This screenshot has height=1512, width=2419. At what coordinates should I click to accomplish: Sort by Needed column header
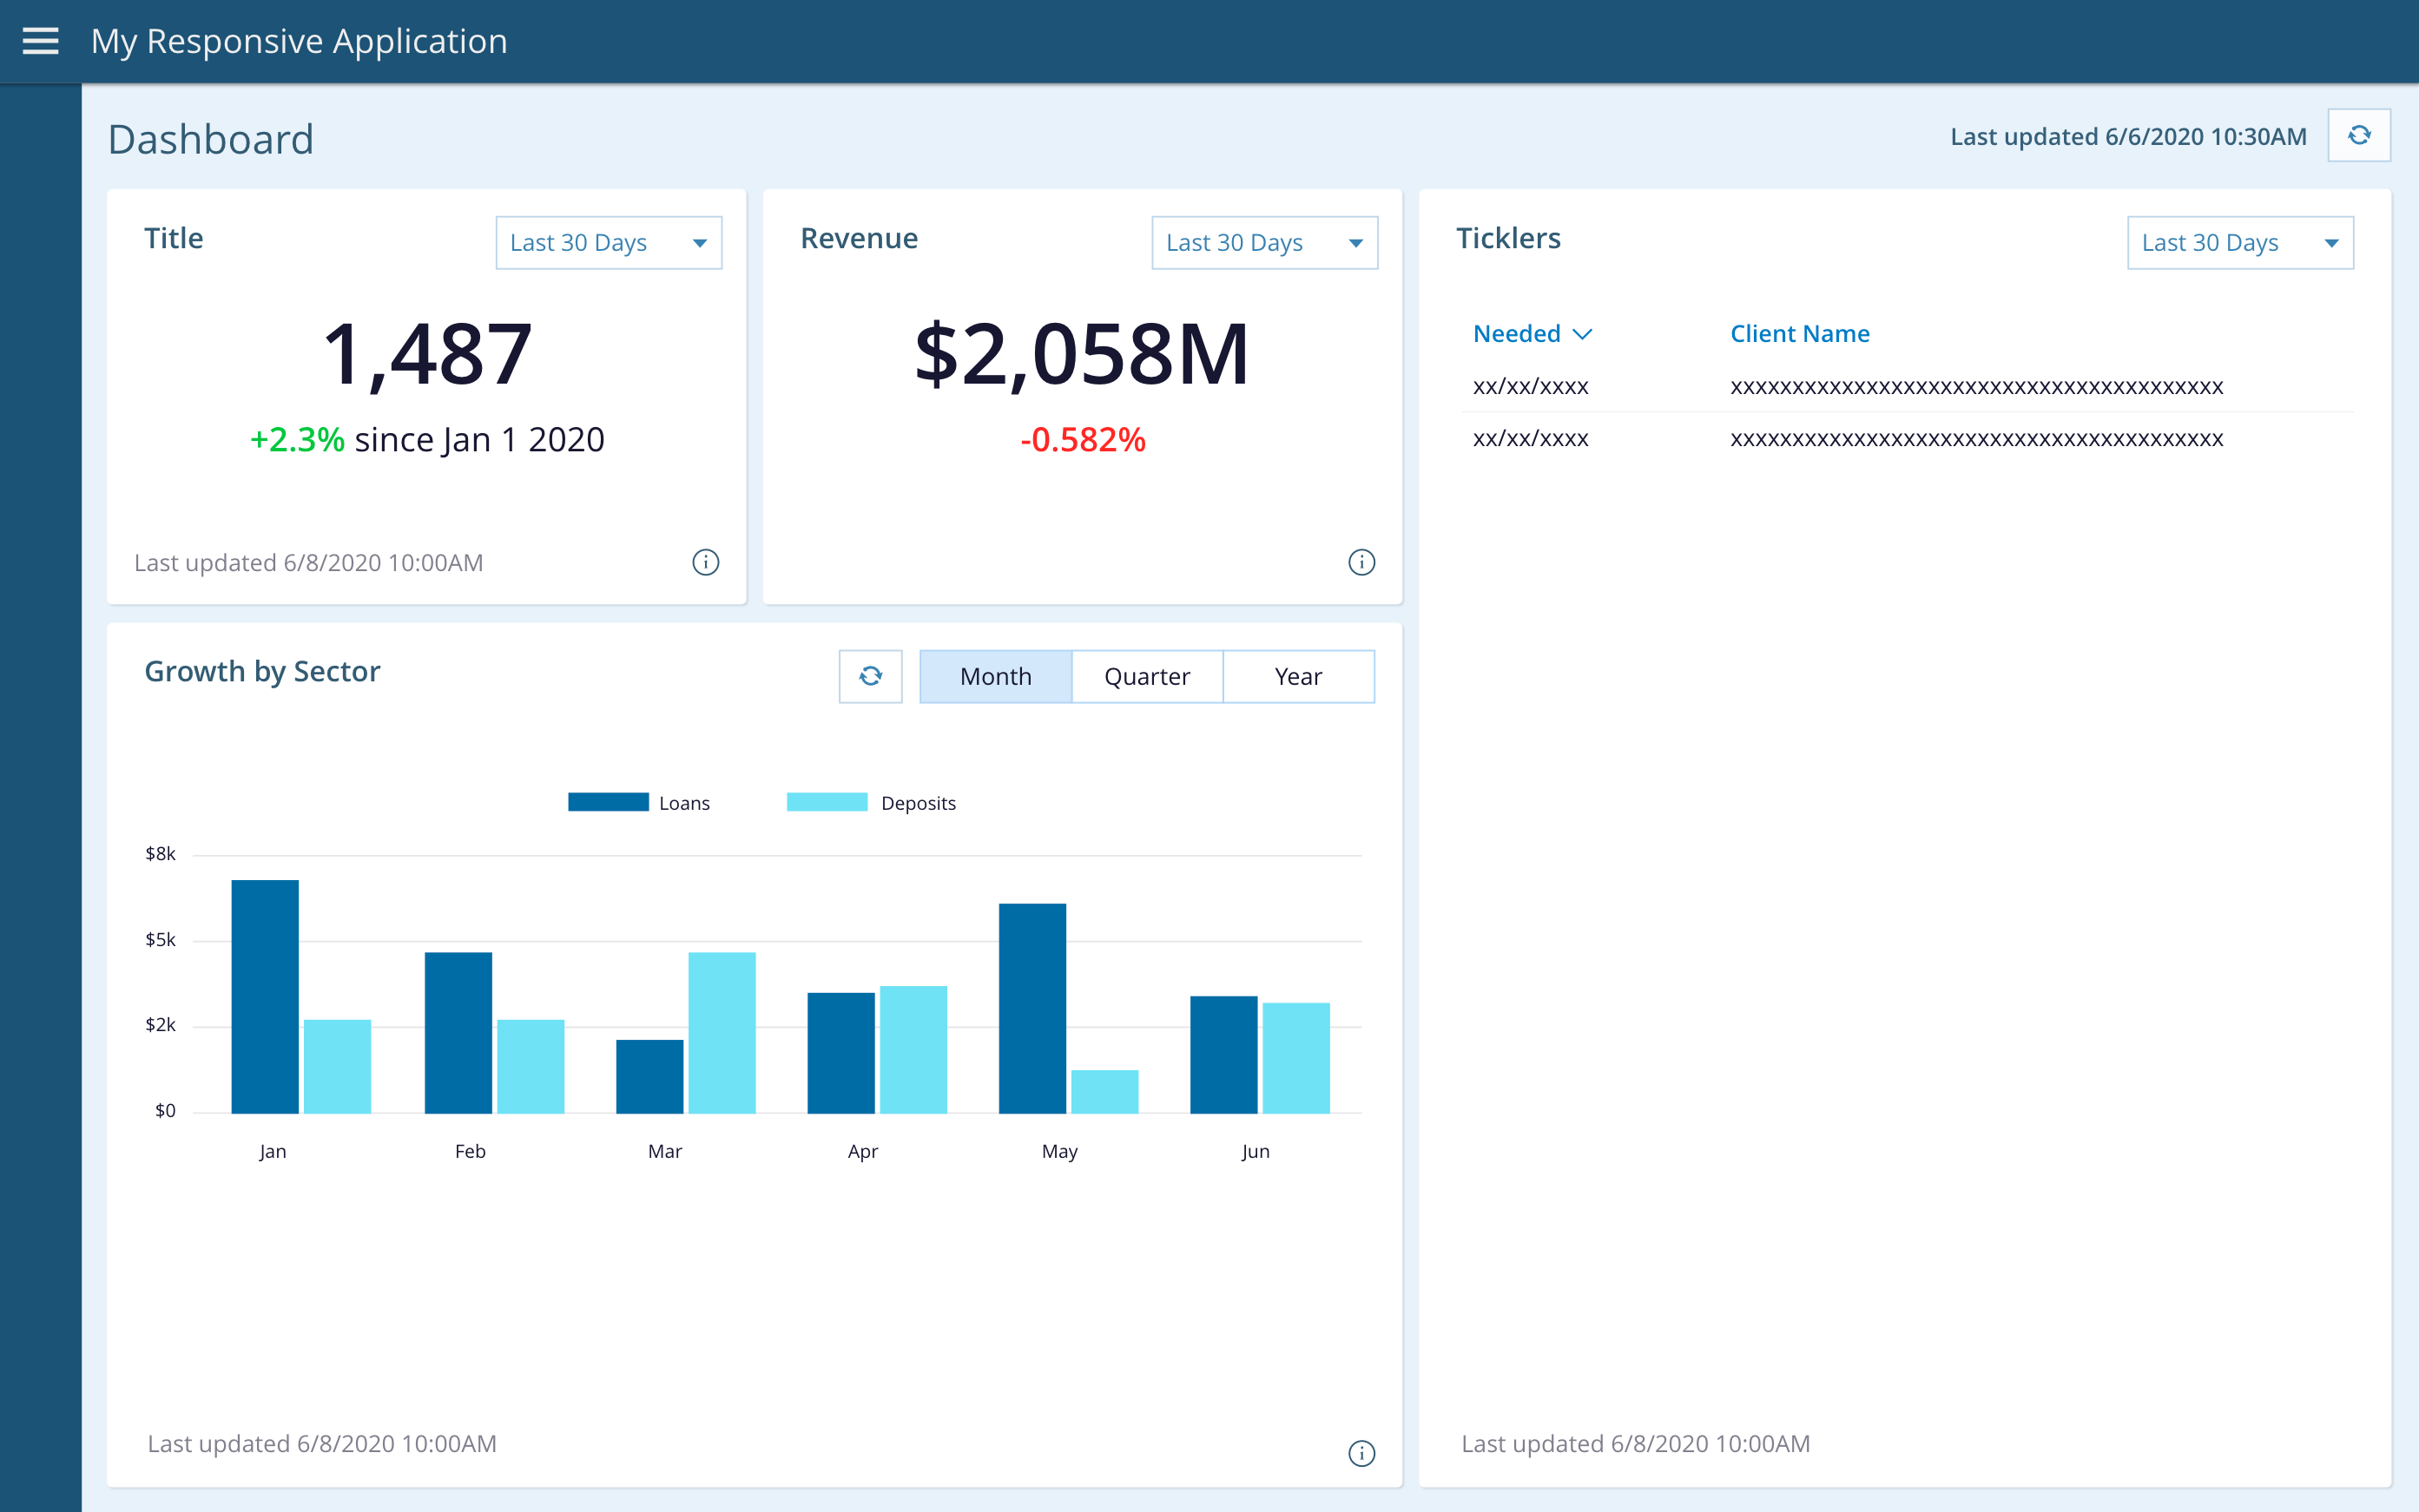point(1516,334)
